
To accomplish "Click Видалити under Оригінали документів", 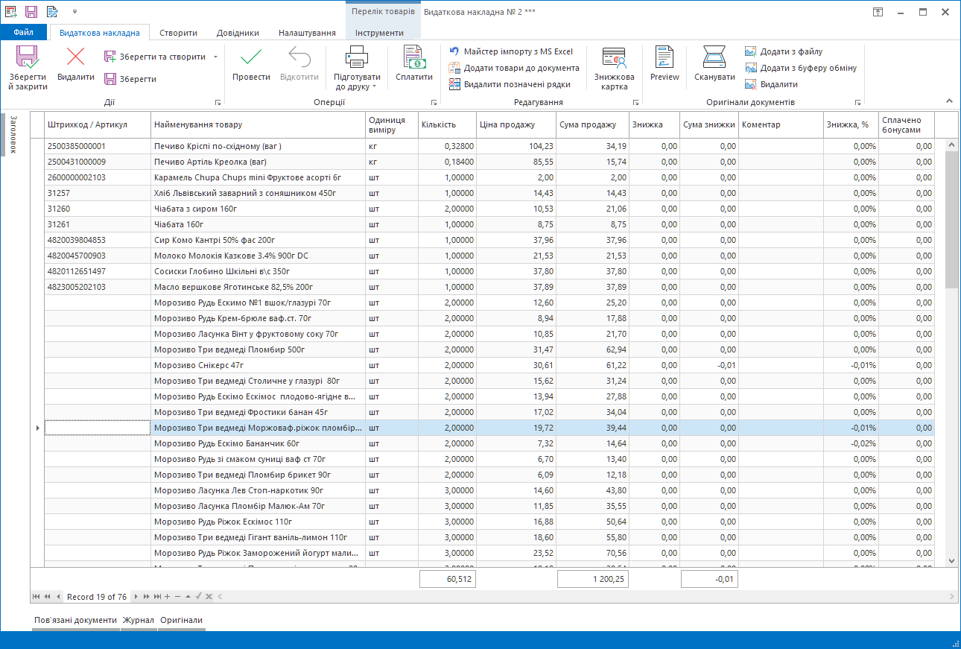I will point(771,84).
